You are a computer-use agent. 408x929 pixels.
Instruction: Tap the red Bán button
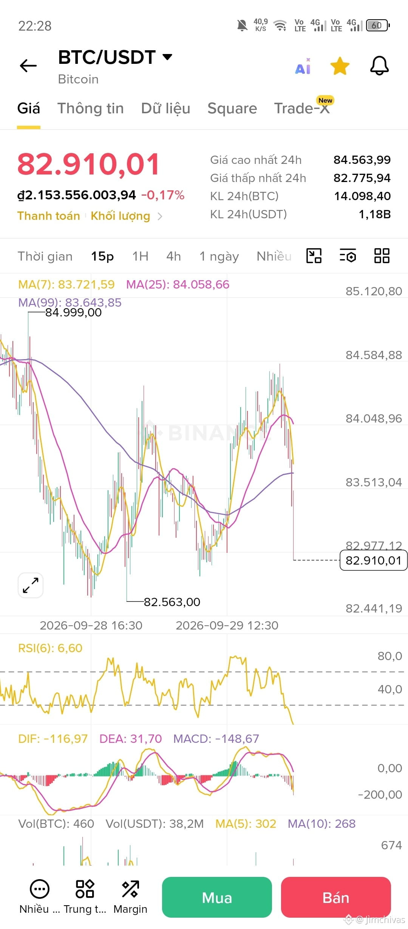336,897
